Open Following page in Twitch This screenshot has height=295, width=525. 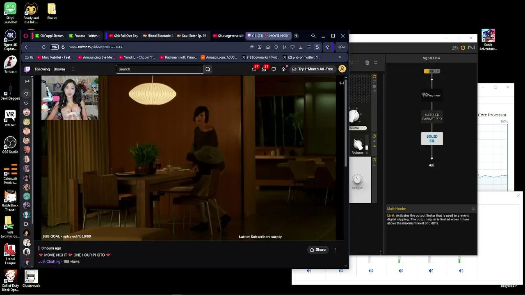(x=42, y=69)
